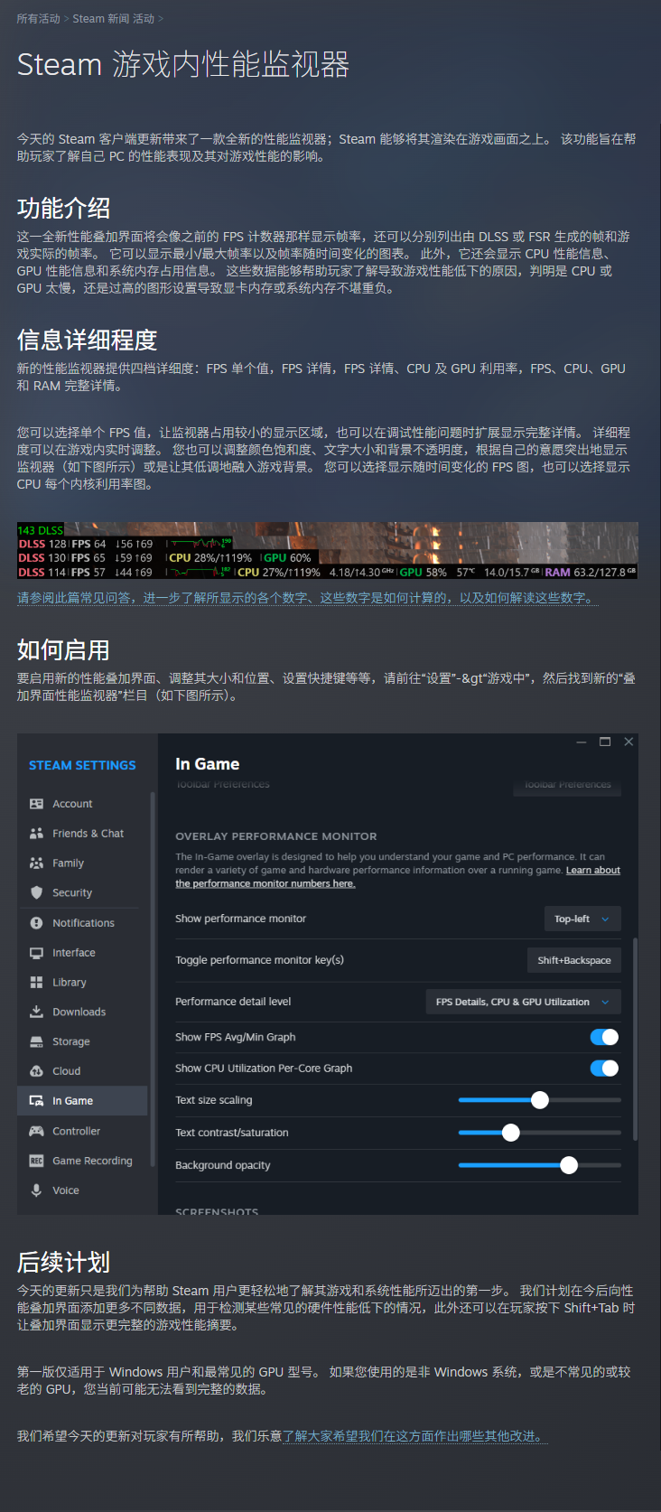
Task: Open Library in the settings list
Action: coord(70,982)
